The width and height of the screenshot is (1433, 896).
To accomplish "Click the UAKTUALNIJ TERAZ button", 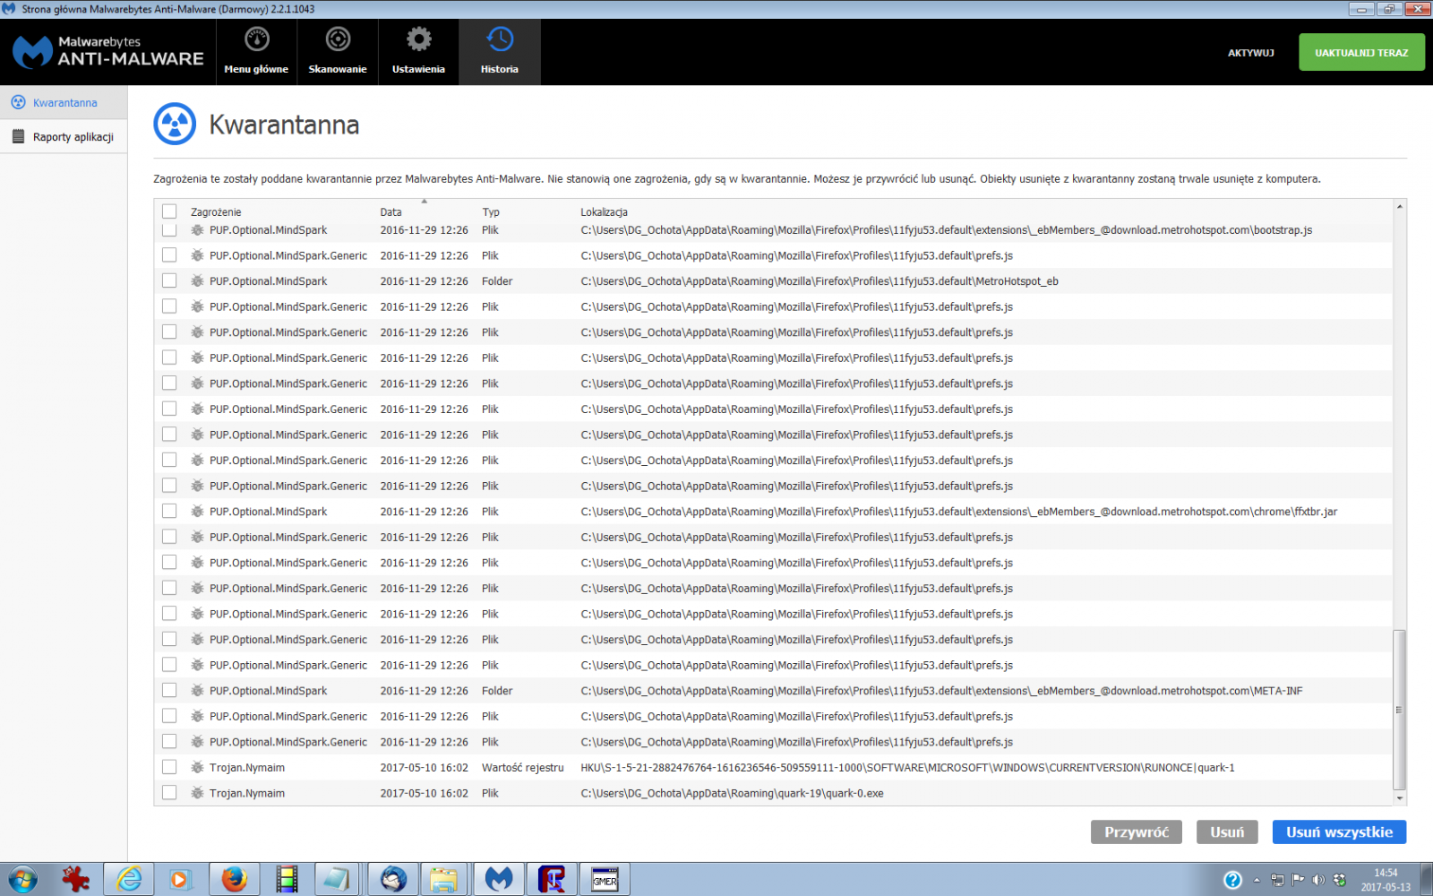I will [x=1361, y=53].
